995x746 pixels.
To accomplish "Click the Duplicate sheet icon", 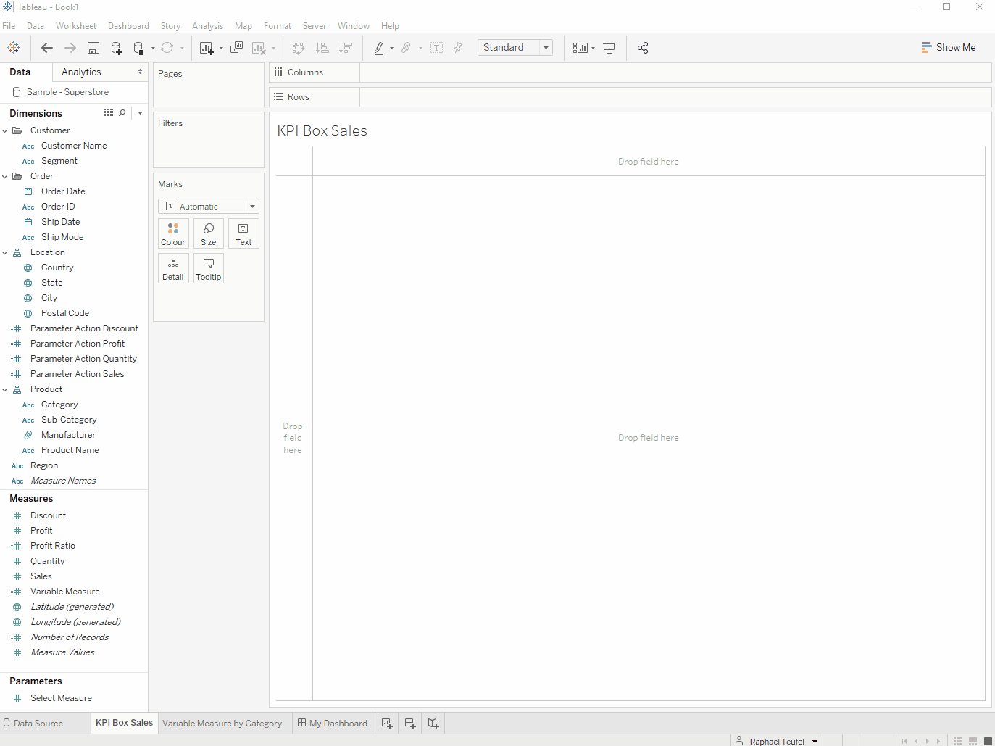I will coord(236,48).
